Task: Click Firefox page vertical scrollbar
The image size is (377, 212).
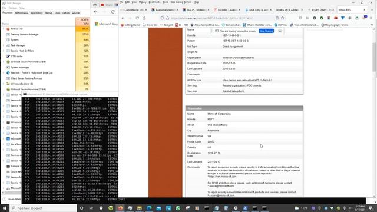Action: click(375, 58)
